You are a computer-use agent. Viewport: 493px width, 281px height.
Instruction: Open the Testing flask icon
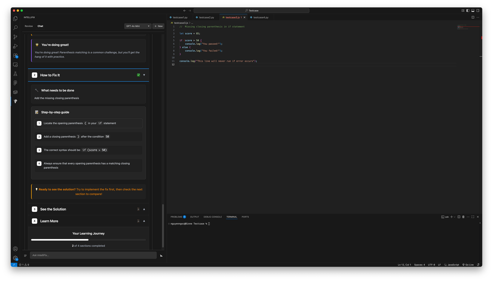15,74
